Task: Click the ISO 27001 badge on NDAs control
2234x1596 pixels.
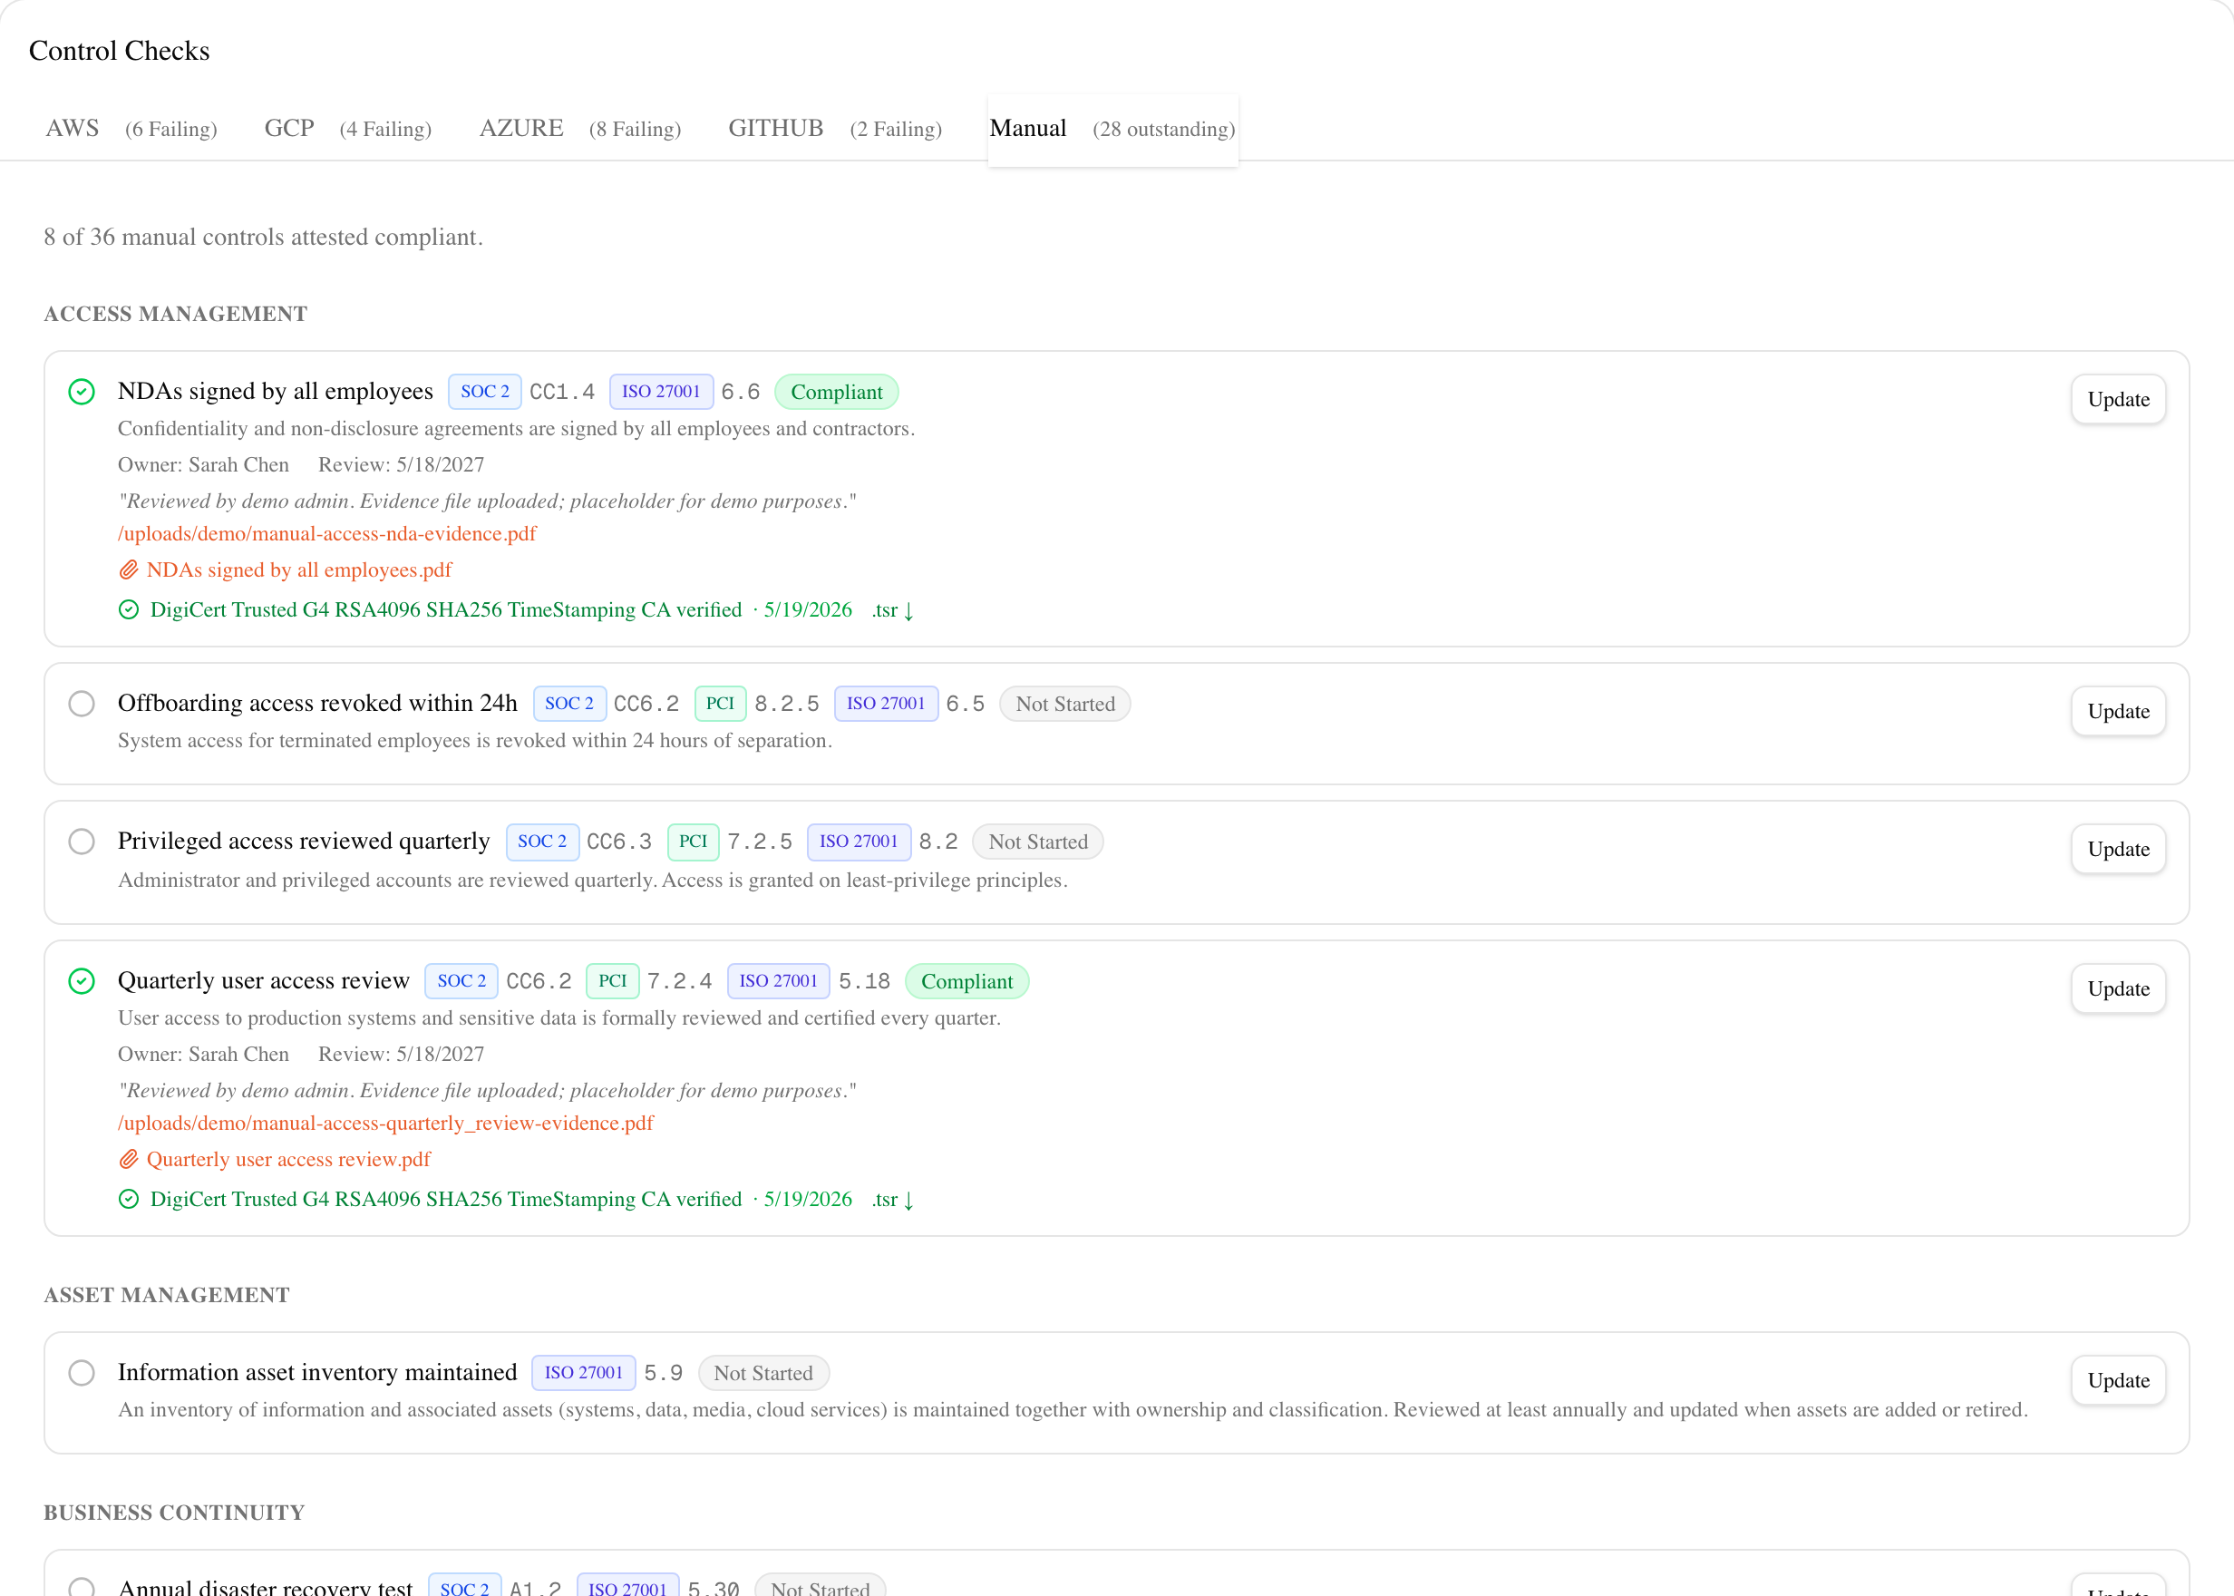Action: (x=660, y=391)
